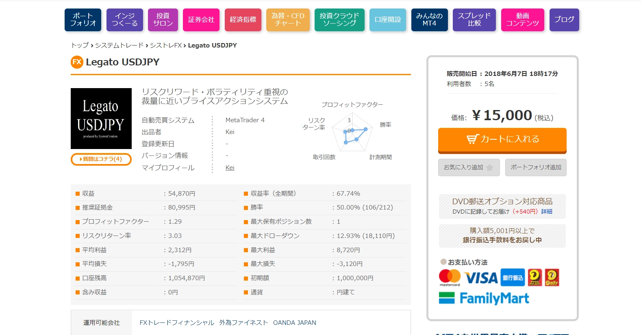This screenshot has width=641, height=335.
Task: Open the スプレッド比較 navigation item
Action: click(474, 20)
